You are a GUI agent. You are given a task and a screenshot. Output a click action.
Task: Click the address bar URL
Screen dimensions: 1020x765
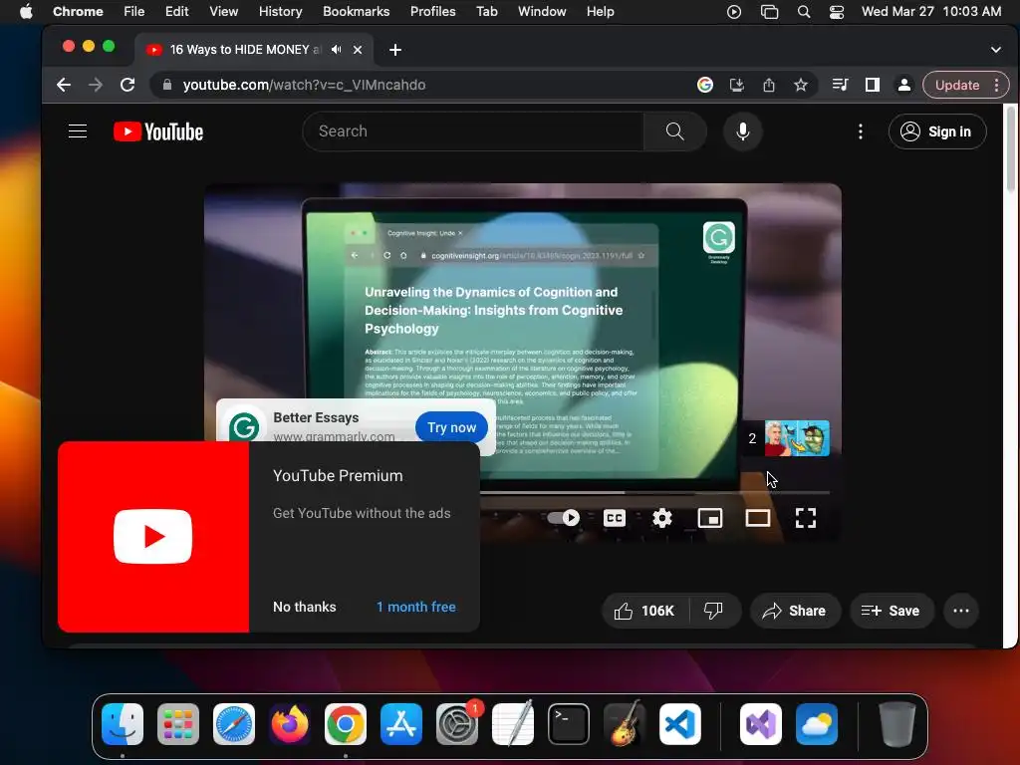304,85
